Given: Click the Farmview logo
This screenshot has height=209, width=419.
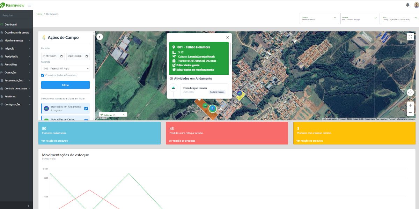Looking at the screenshot, I should tap(12, 5).
